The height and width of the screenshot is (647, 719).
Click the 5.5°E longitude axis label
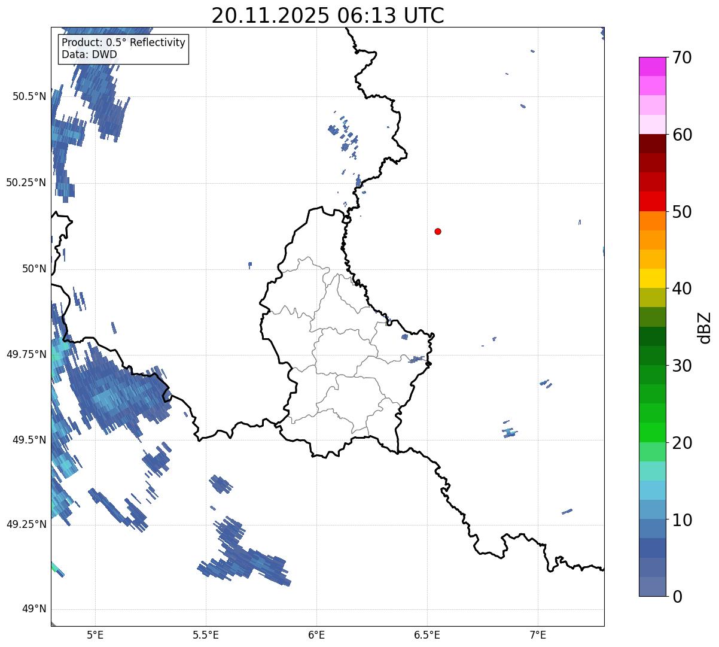[x=206, y=634]
